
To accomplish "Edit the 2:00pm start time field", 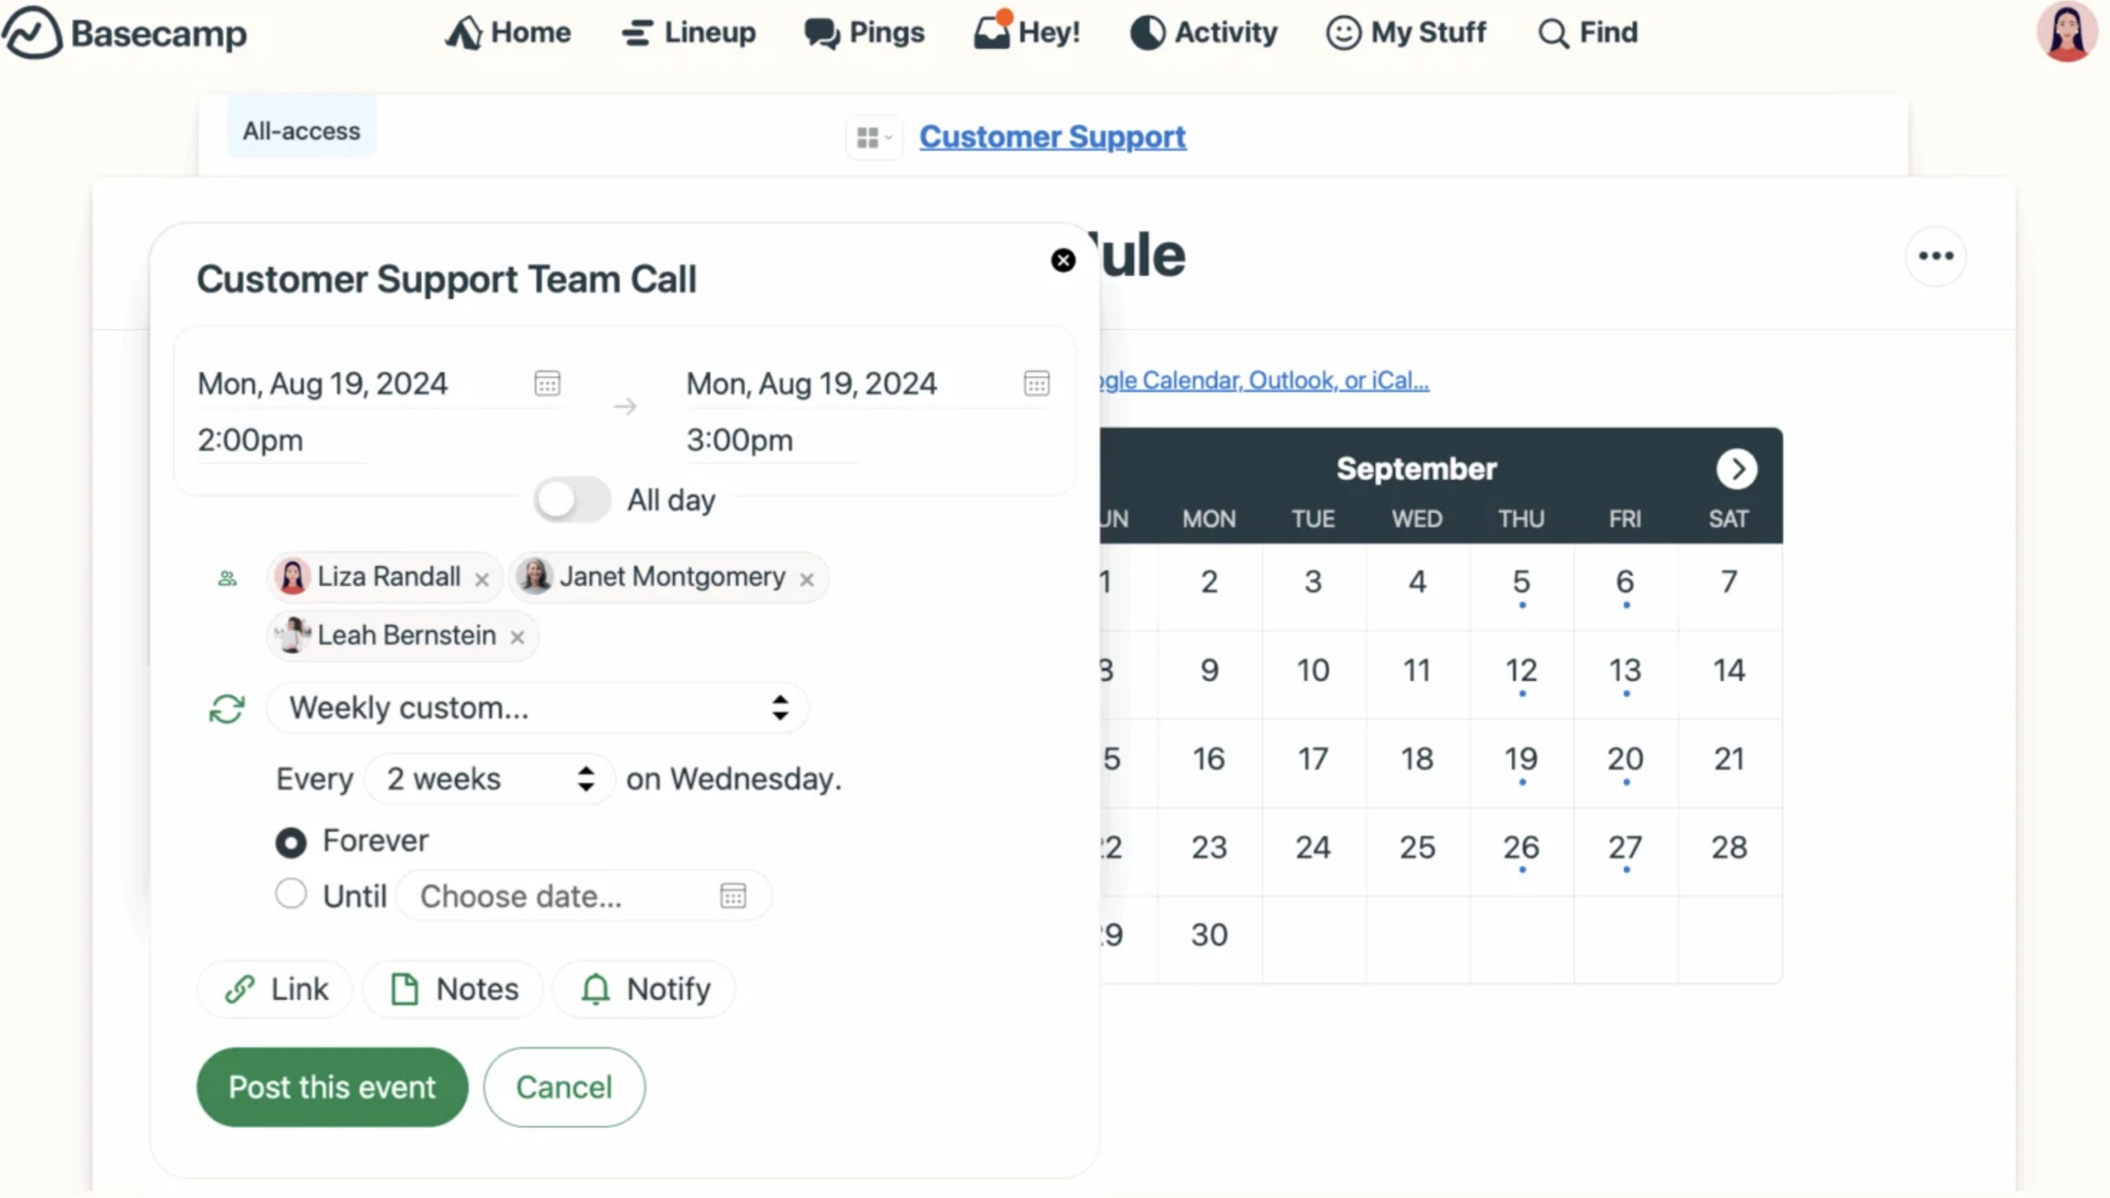I will pyautogui.click(x=251, y=440).
